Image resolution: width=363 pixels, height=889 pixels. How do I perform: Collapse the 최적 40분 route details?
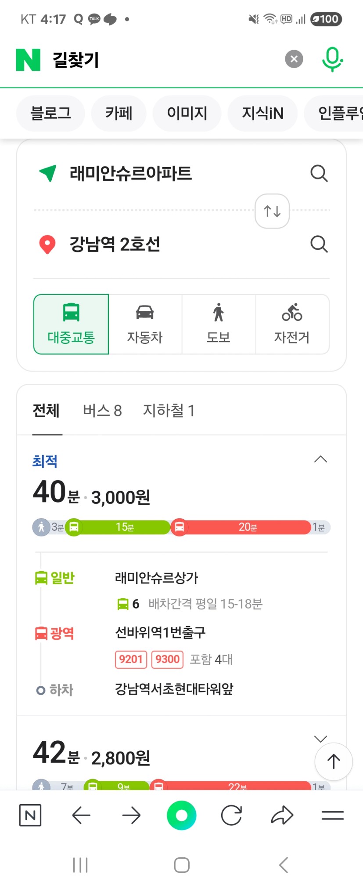(321, 459)
